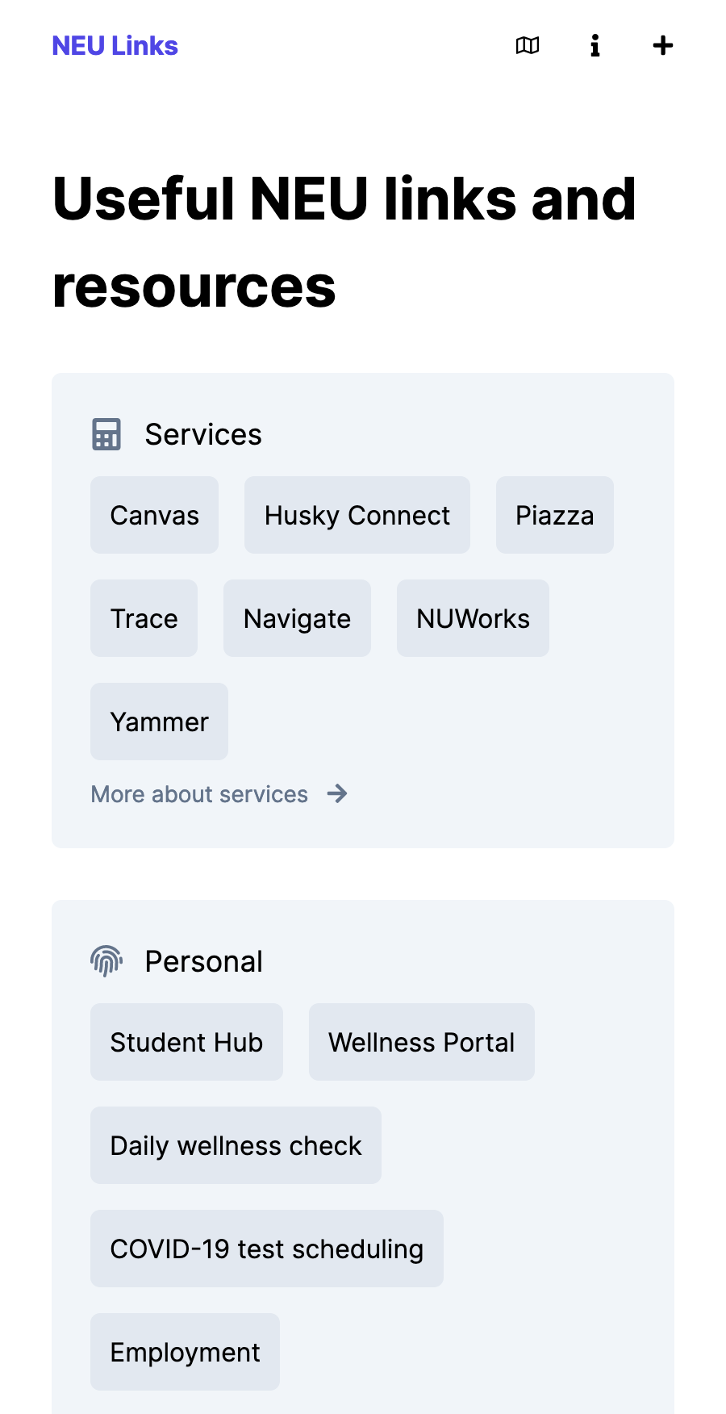Click the Personal fingerprint icon
726x1414 pixels.
click(106, 961)
